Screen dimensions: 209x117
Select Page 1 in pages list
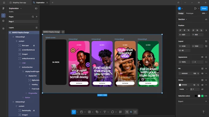tap(23, 21)
